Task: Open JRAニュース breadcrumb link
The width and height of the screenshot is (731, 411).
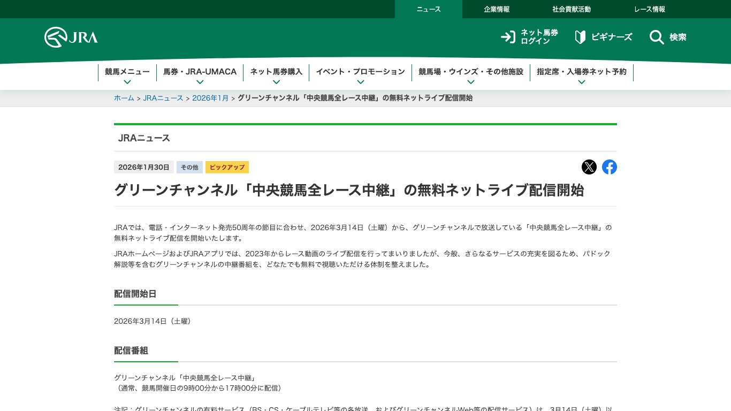Action: [163, 98]
